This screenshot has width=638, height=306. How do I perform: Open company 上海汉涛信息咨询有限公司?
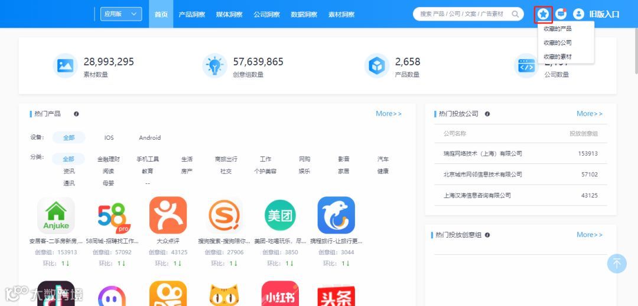click(477, 196)
